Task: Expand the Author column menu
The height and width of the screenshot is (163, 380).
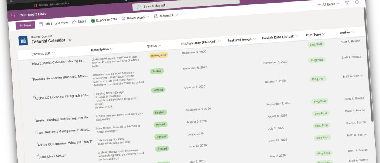Action: [x=353, y=32]
